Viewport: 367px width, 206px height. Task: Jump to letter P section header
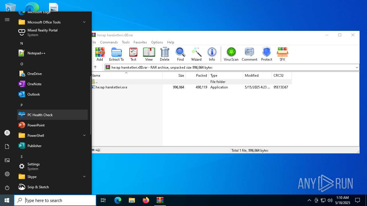click(22, 105)
